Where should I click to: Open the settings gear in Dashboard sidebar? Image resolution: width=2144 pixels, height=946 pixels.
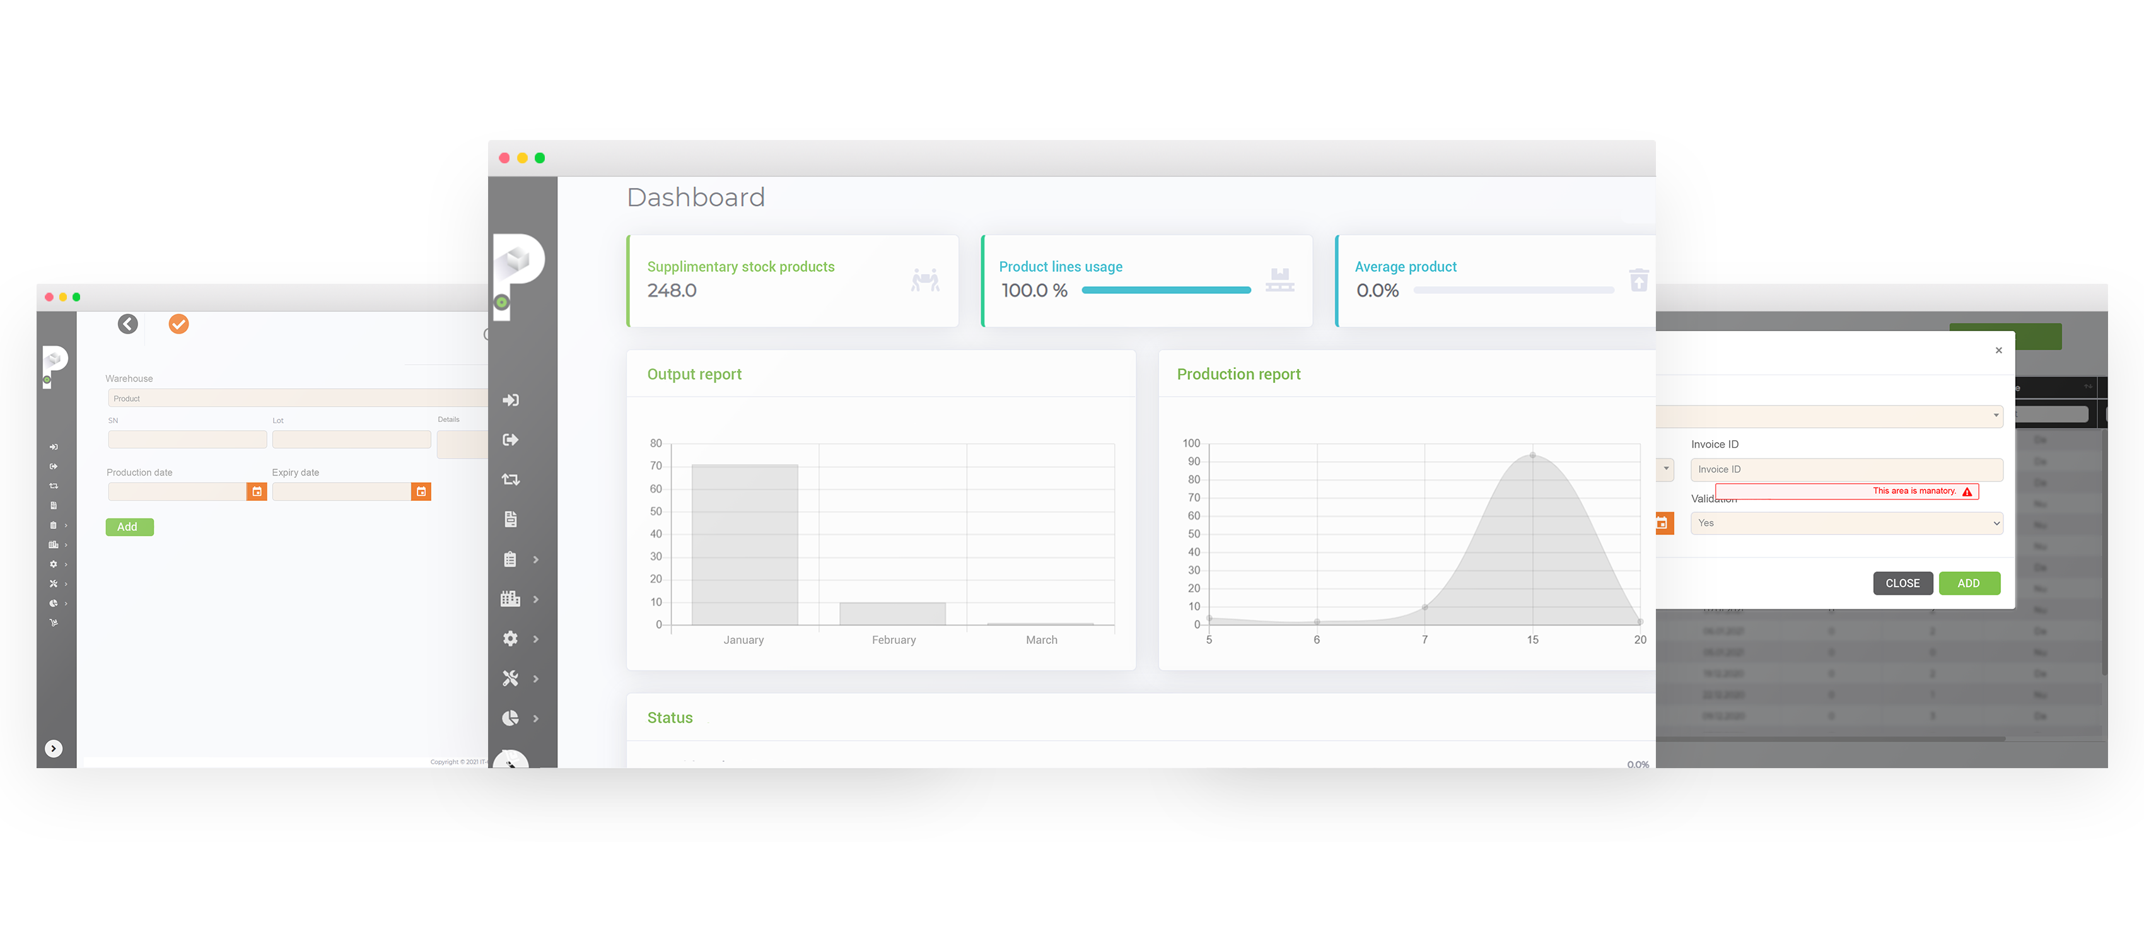coord(510,639)
